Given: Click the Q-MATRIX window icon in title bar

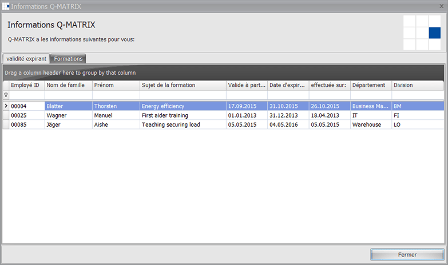Looking at the screenshot, I should (6, 6).
